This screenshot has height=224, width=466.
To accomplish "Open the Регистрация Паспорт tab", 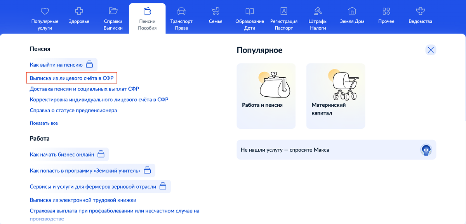I will coord(283,18).
